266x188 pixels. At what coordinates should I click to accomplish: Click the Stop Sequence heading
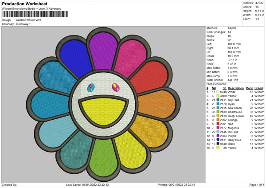(216, 84)
